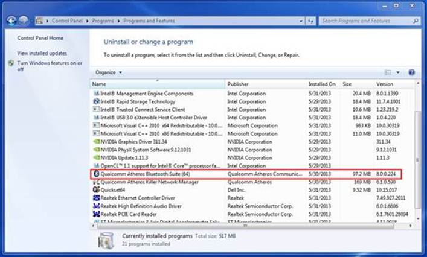Click the NVIDIA PhysX System Software icon

(96, 150)
